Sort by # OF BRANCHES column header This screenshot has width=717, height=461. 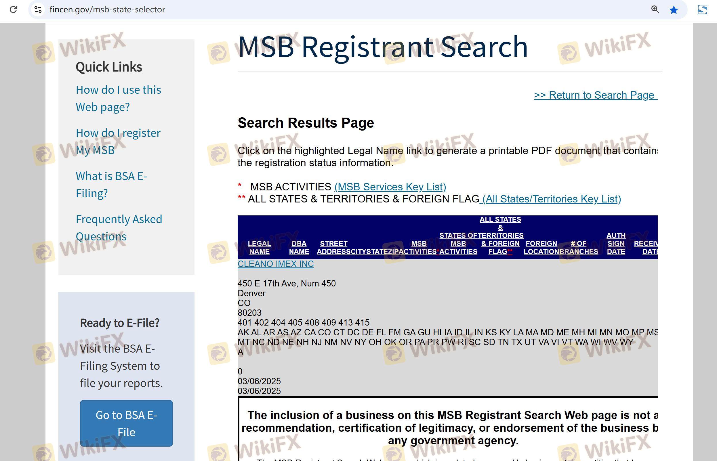click(579, 248)
